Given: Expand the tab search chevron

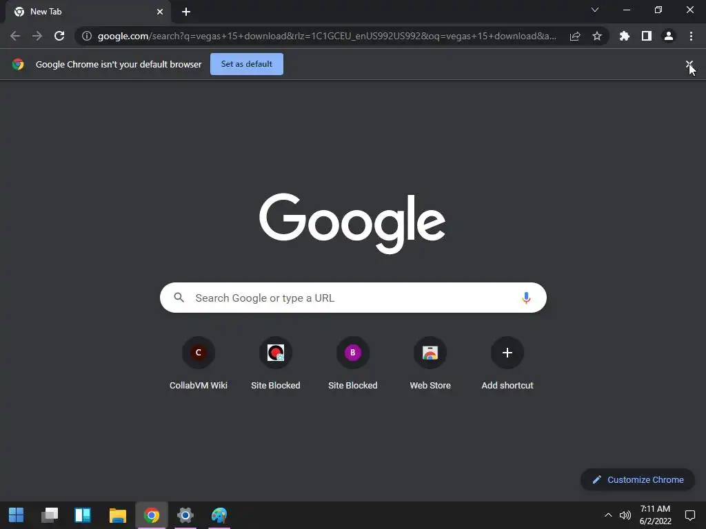Looking at the screenshot, I should (x=595, y=10).
